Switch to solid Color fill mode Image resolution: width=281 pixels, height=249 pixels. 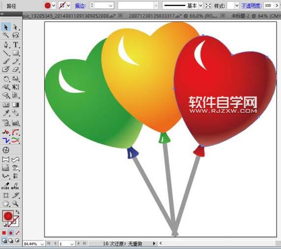(4, 233)
